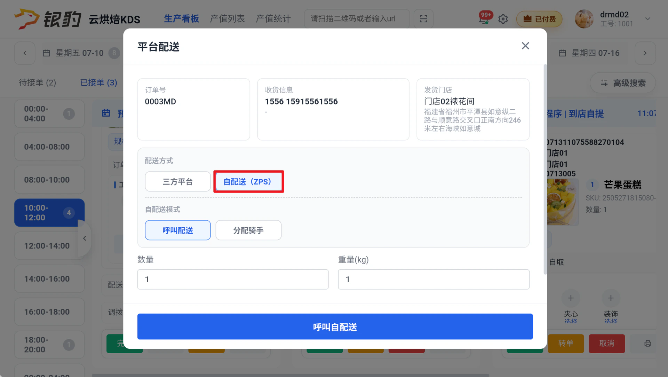Screen dimensions: 668x377
Task: Select 三方平台 delivery method
Action: coord(178,181)
